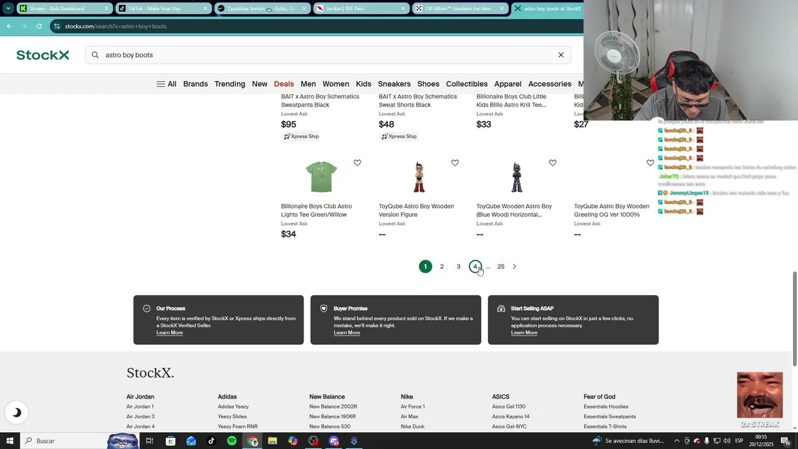The height and width of the screenshot is (449, 798).
Task: Open the Astro Boy Wooden Version Figure image
Action: tap(419, 177)
